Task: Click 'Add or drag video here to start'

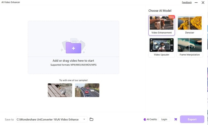Action: coord(73,61)
